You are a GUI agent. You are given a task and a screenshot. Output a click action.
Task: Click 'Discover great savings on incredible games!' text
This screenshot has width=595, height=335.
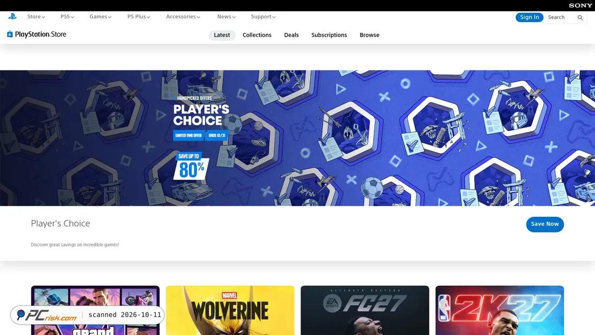[75, 245]
